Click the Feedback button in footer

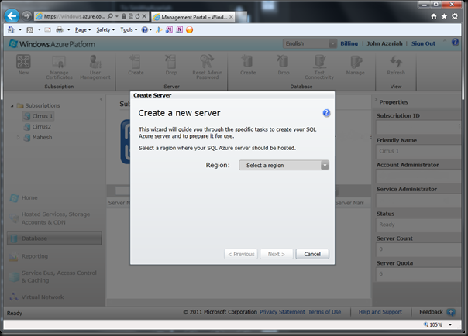tap(437, 312)
